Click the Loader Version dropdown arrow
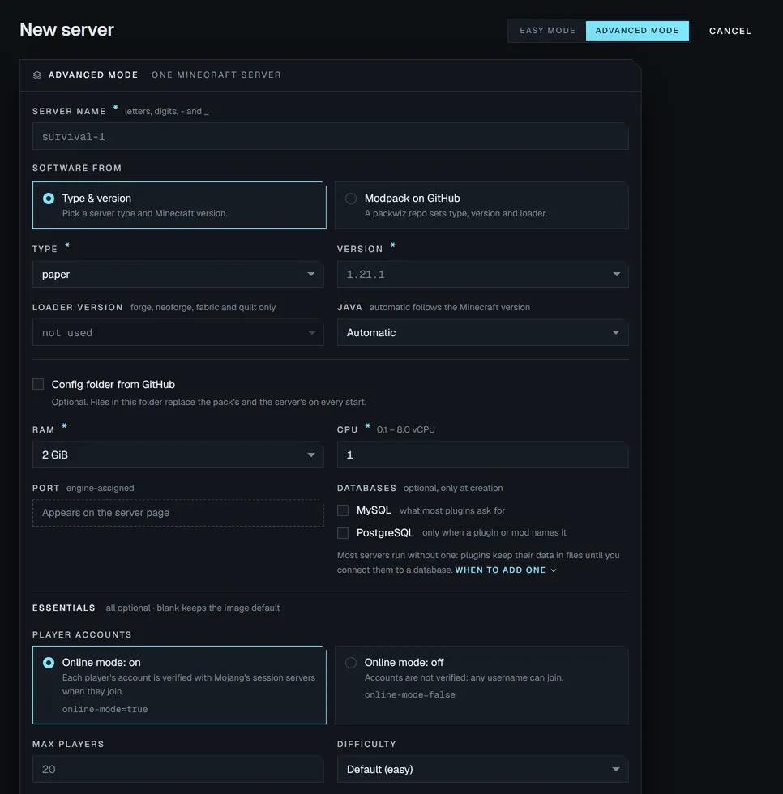783x794 pixels. pyautogui.click(x=311, y=333)
